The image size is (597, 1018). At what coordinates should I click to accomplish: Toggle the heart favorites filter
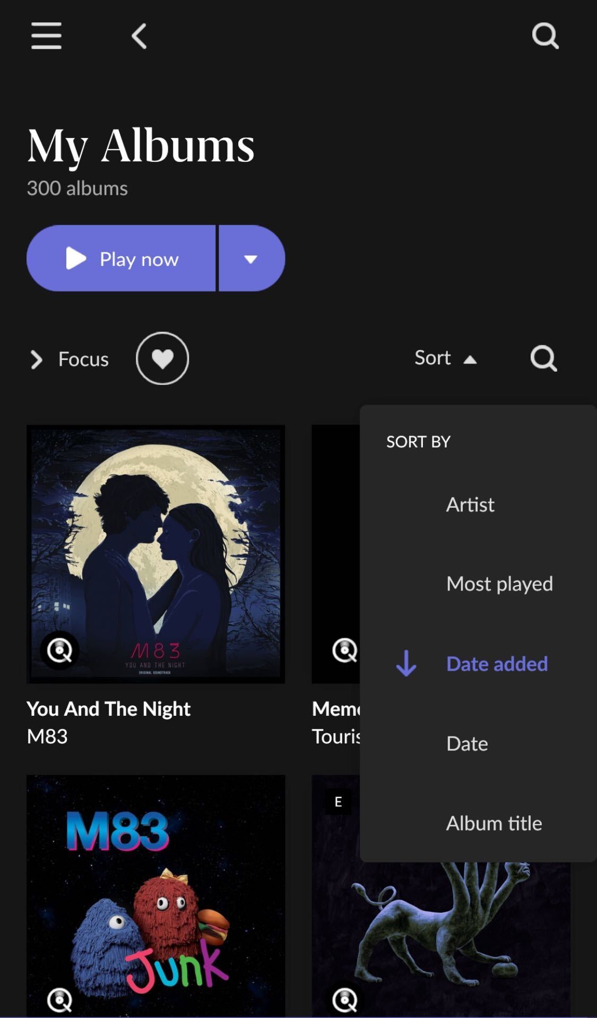(x=162, y=358)
